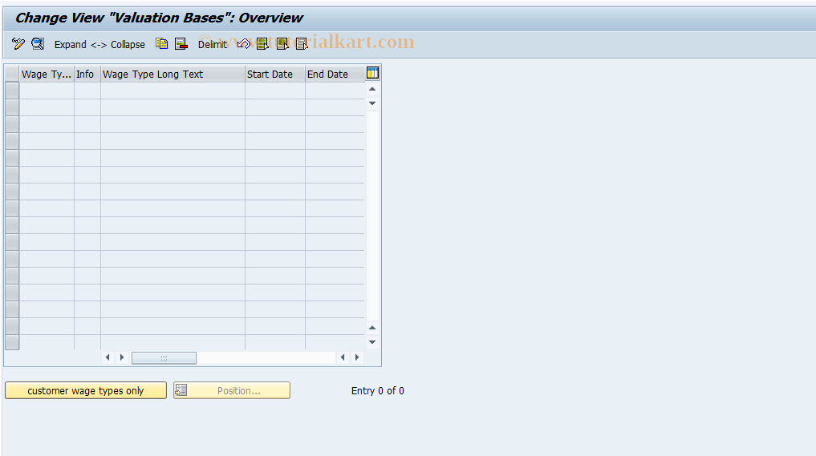Select the last table row selector
This screenshot has height=456, width=816.
(12, 342)
